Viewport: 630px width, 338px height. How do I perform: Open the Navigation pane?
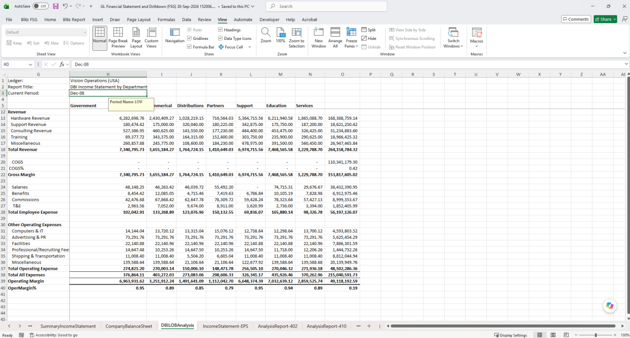pos(175,35)
